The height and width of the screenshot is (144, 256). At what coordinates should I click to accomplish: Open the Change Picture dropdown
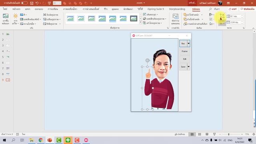pos(52,19)
